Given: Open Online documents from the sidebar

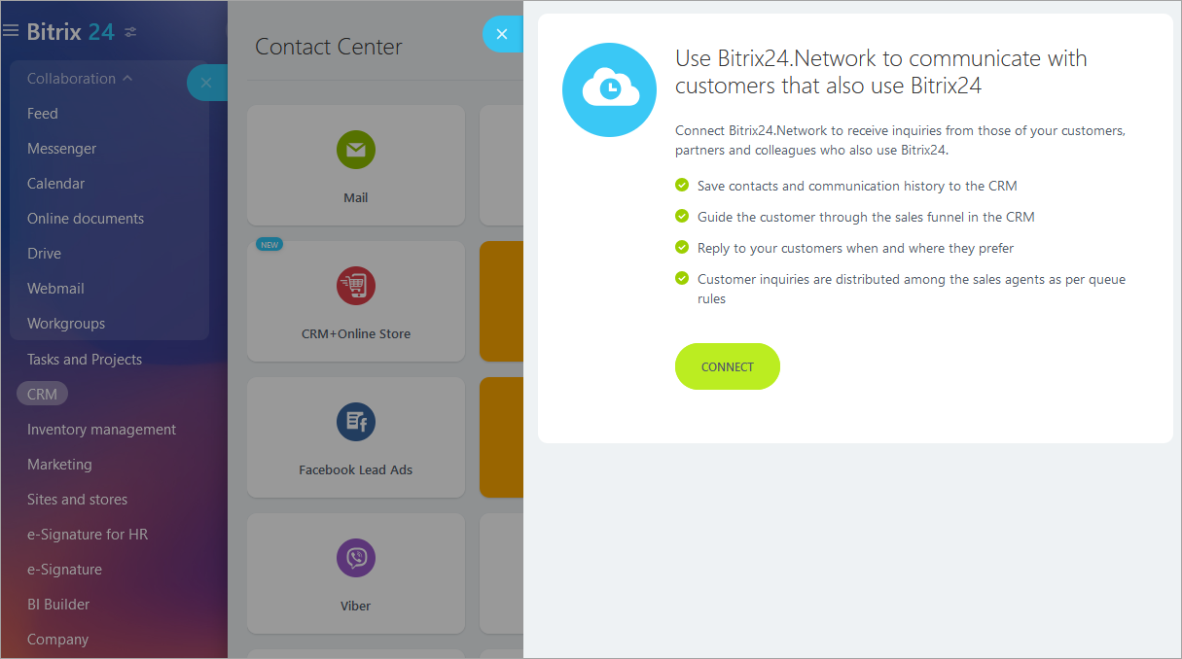Looking at the screenshot, I should pos(85,218).
